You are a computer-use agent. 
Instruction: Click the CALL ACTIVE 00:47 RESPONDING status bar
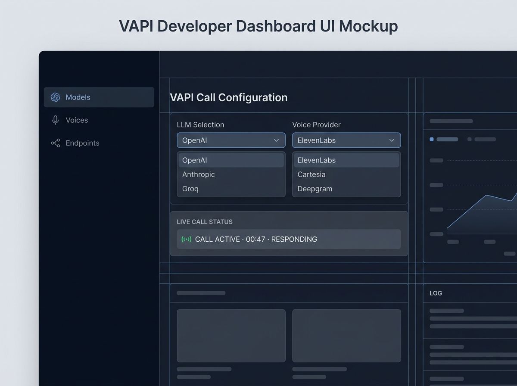point(289,239)
